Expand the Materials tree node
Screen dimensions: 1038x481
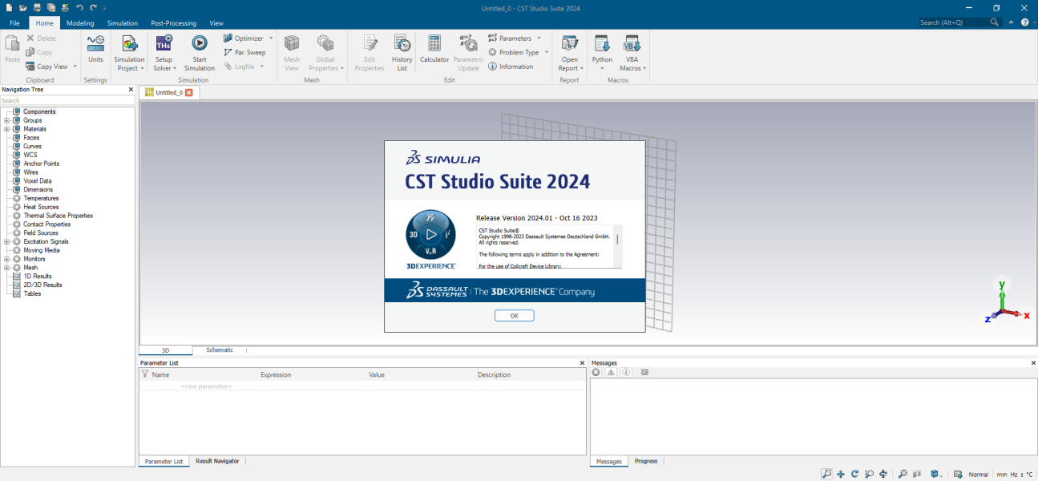[6, 129]
